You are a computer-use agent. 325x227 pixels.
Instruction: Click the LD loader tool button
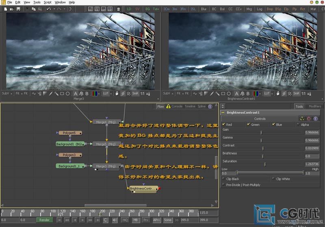129,9
